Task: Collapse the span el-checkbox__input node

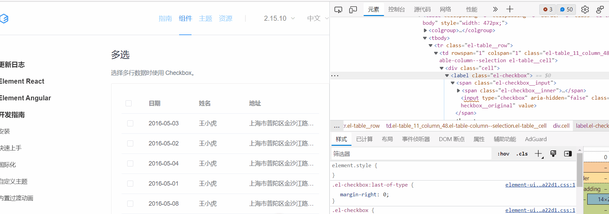Action: click(453, 83)
